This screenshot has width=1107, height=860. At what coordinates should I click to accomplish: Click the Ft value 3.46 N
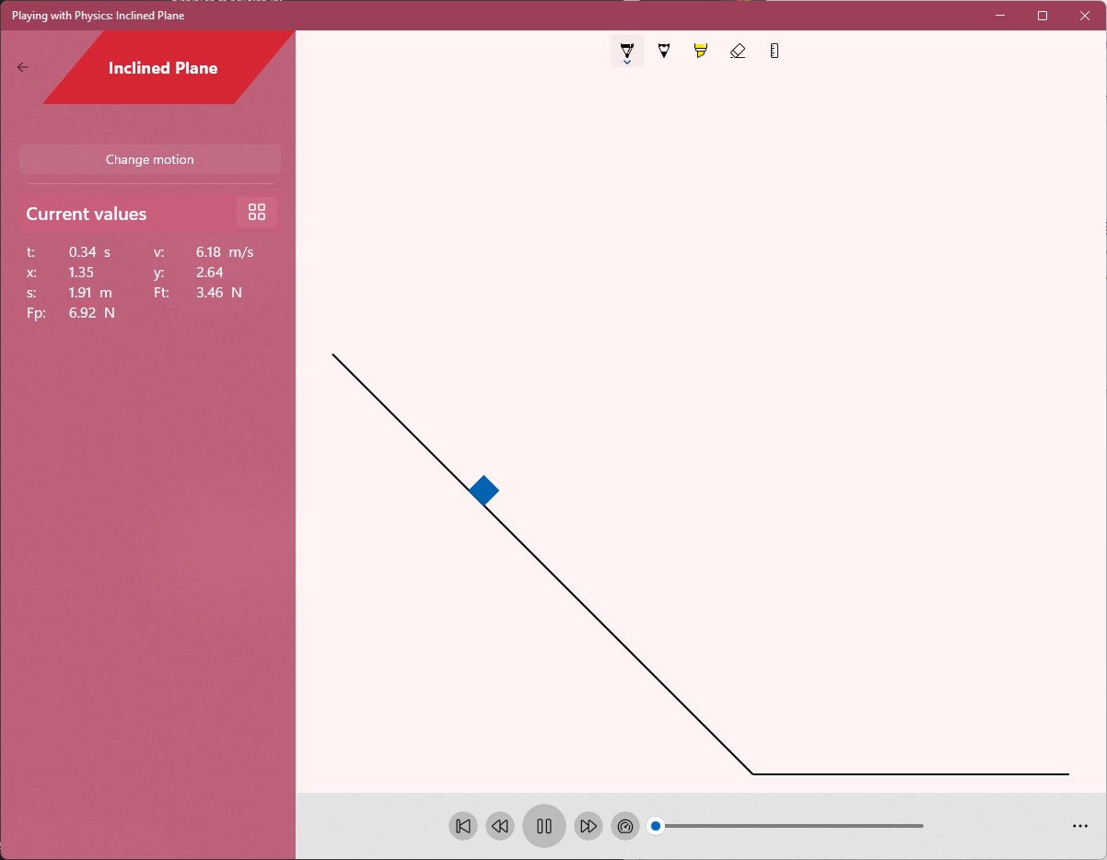[219, 292]
